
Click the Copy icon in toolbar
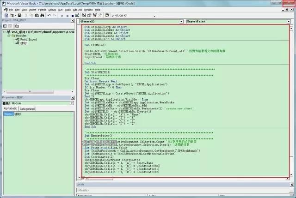pyautogui.click(x=31, y=15)
